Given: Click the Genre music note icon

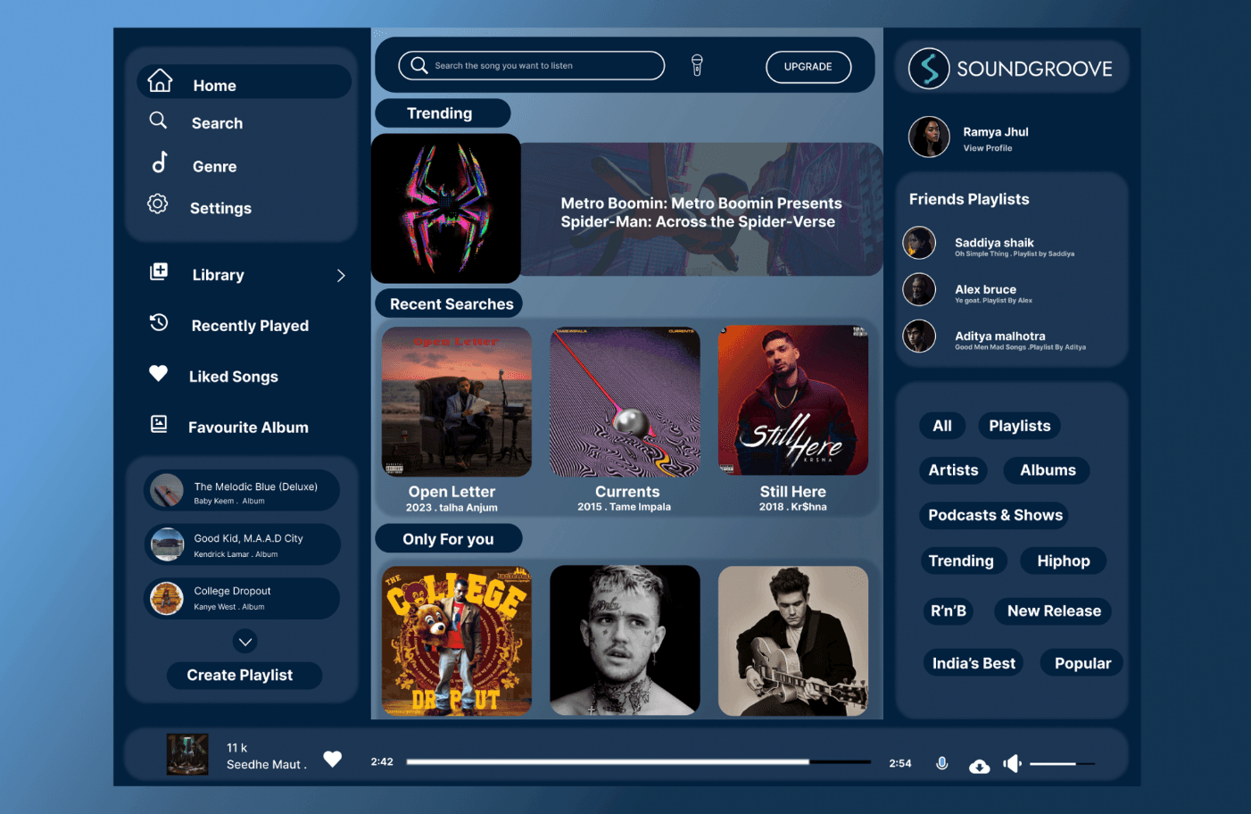Looking at the screenshot, I should pos(160,162).
